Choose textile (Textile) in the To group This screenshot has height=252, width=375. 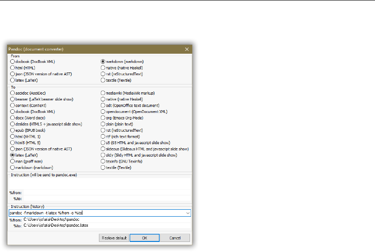(116, 168)
